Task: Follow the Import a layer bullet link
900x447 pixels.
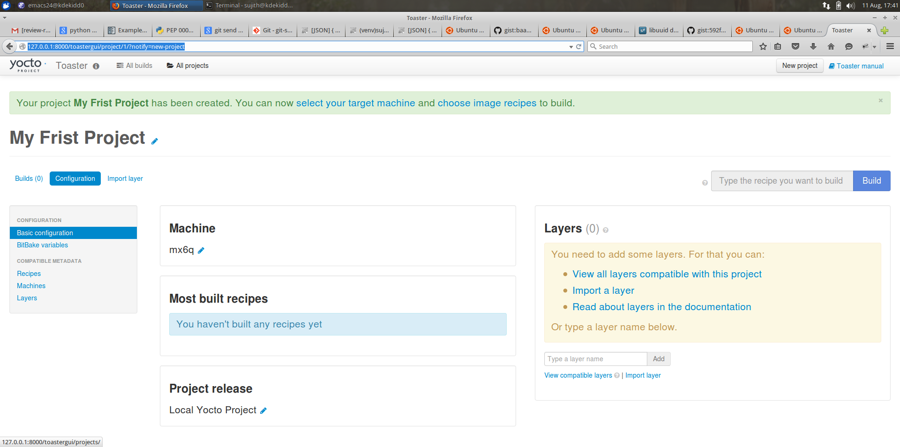Action: (603, 291)
